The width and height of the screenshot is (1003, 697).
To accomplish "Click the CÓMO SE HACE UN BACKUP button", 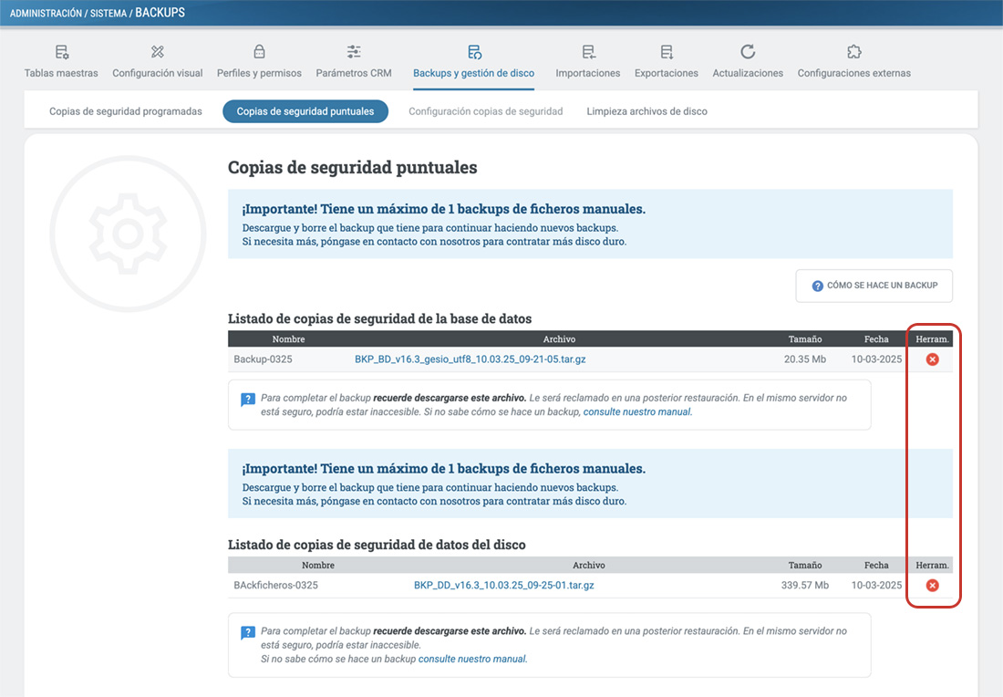I will pos(874,286).
